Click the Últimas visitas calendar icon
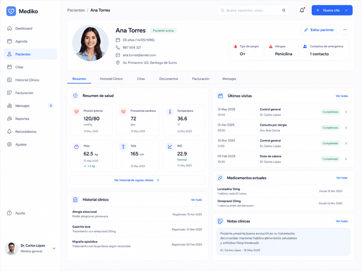The image size is (362, 271). pyautogui.click(x=220, y=96)
